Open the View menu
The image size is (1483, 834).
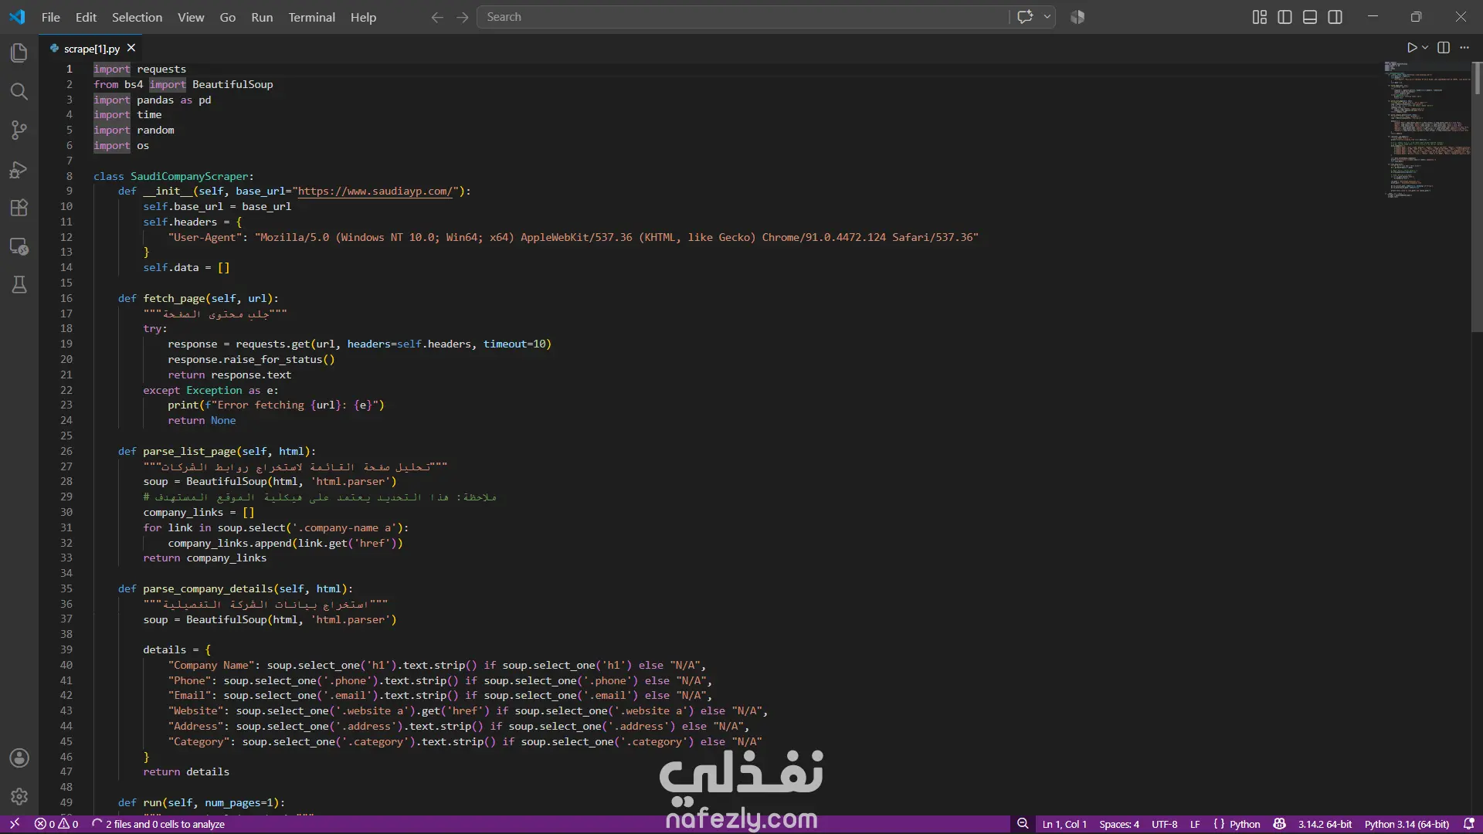pos(191,17)
